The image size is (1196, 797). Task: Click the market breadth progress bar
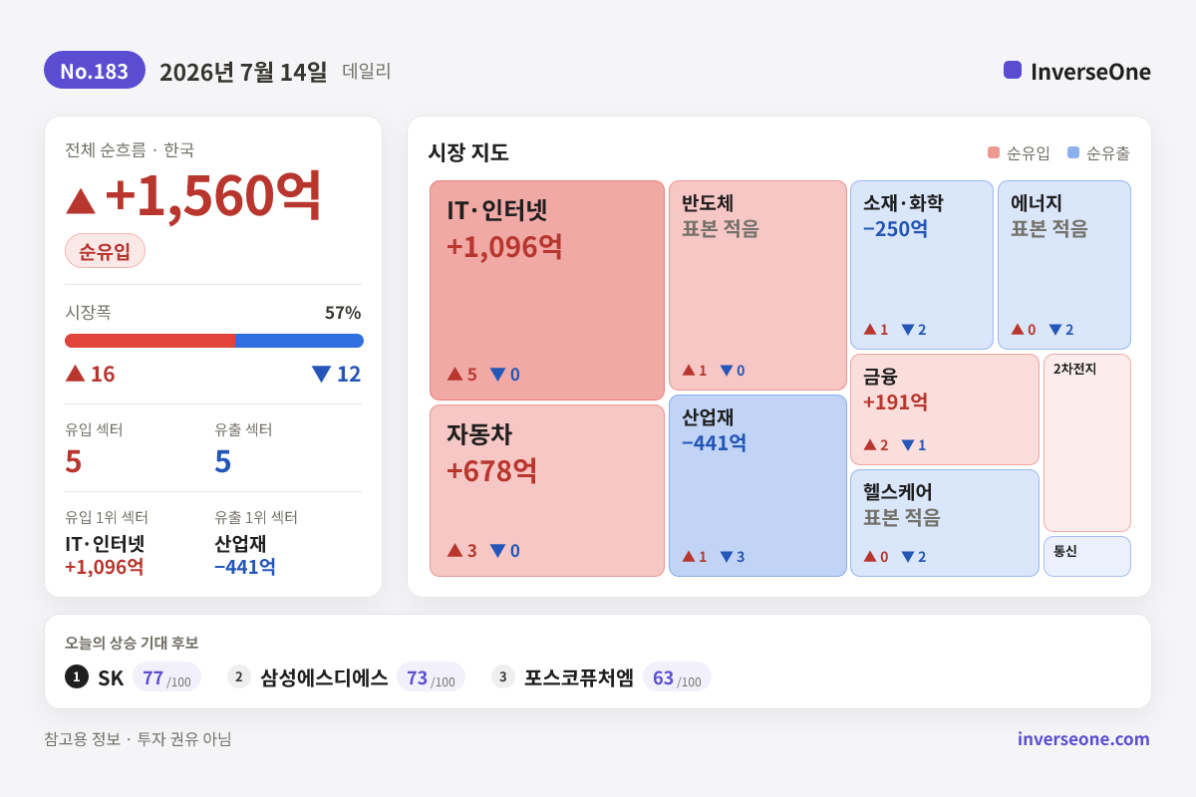point(214,341)
